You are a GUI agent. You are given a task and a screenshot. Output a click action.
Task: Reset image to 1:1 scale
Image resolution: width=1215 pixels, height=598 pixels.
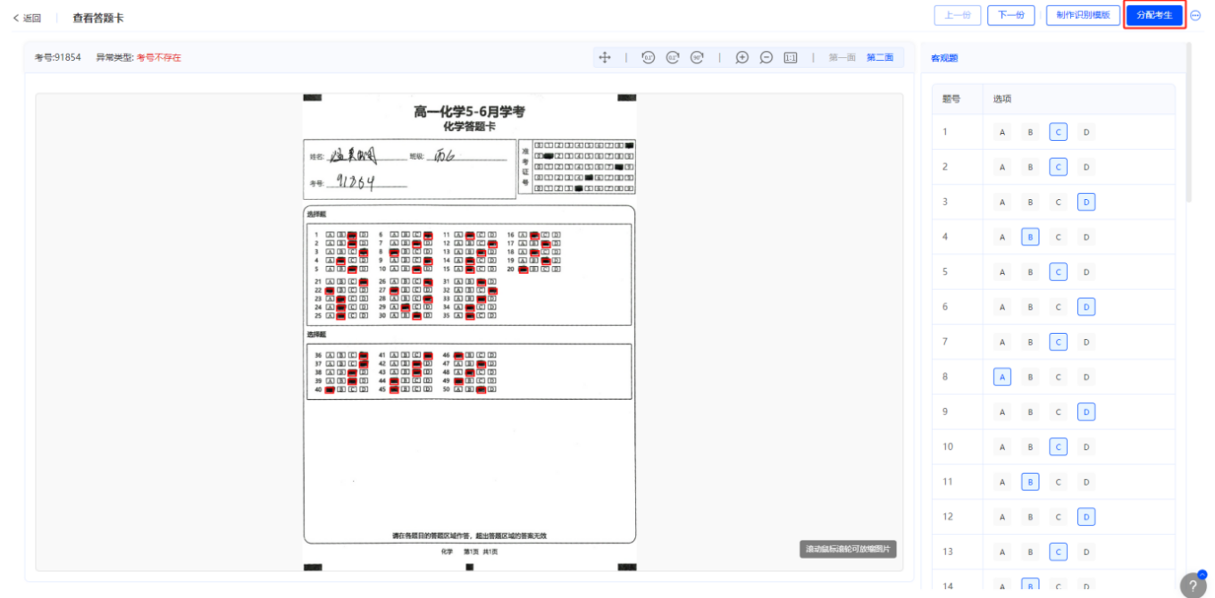click(x=791, y=57)
